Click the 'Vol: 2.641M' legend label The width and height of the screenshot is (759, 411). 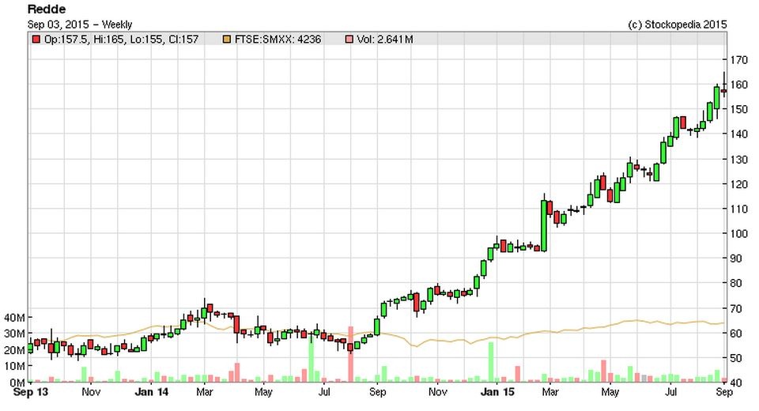pos(385,40)
